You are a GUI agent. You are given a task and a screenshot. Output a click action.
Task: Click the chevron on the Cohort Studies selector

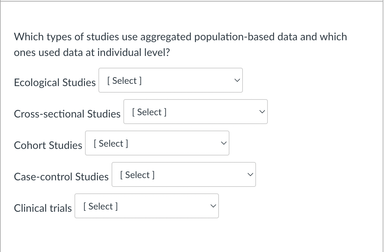coord(224,143)
